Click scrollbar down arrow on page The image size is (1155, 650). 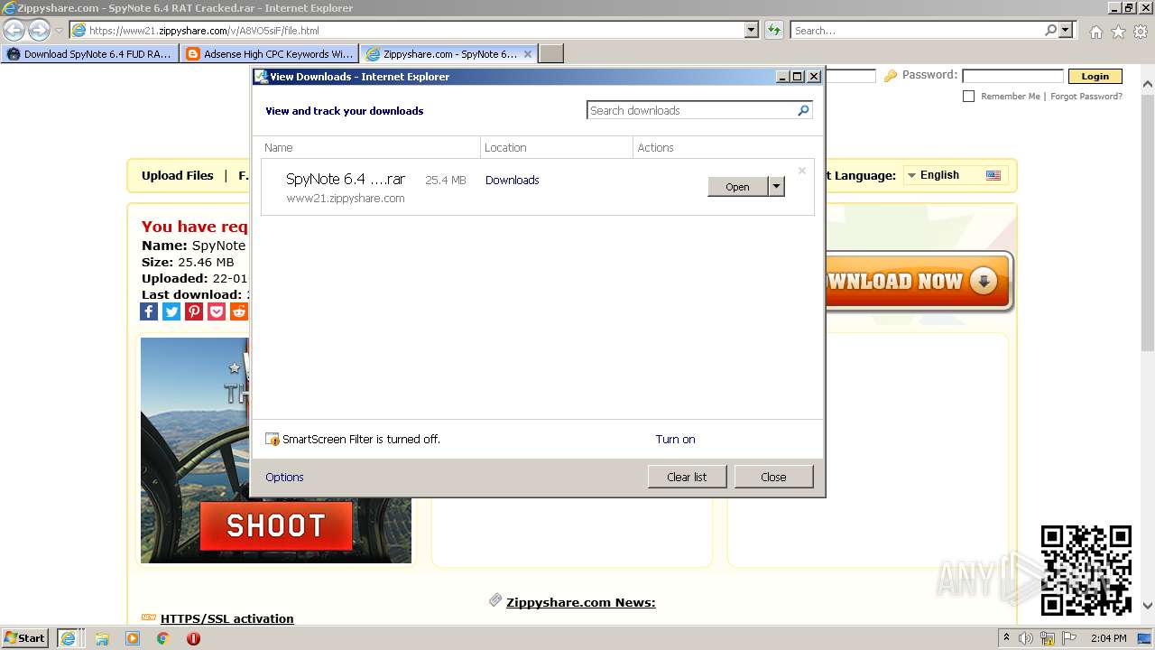click(1148, 606)
